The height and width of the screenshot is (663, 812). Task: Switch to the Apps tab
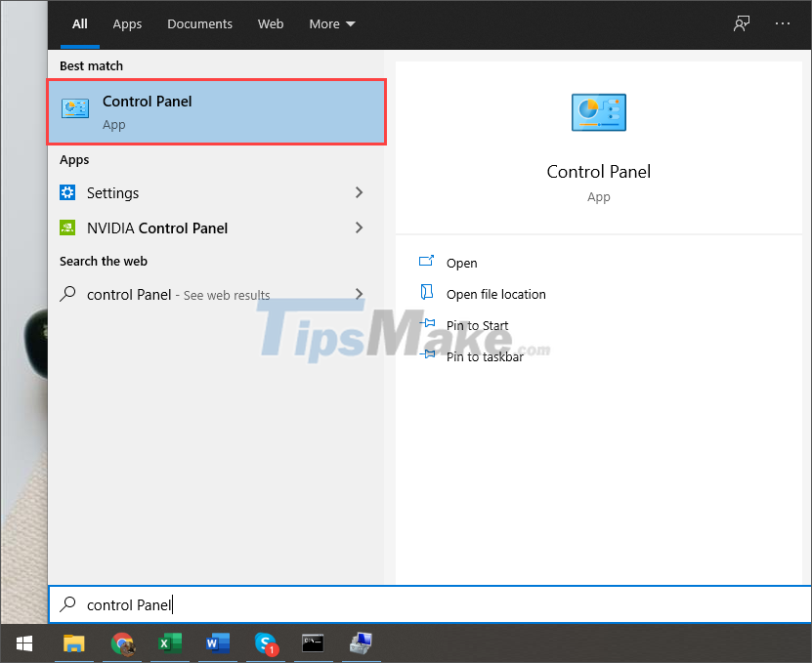tap(127, 23)
